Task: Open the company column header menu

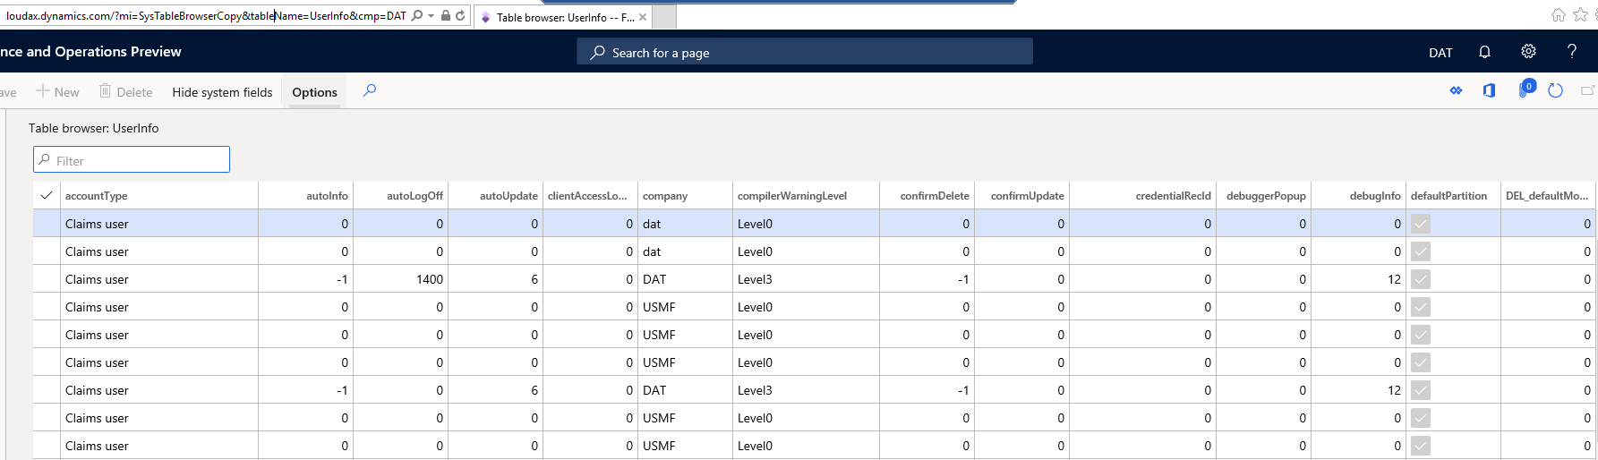Action: pyautogui.click(x=686, y=196)
